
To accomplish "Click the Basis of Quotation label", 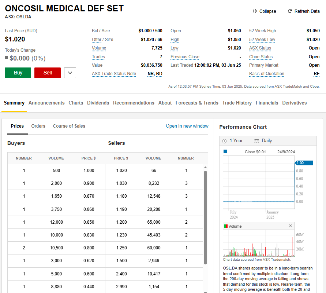I will 267,74.
